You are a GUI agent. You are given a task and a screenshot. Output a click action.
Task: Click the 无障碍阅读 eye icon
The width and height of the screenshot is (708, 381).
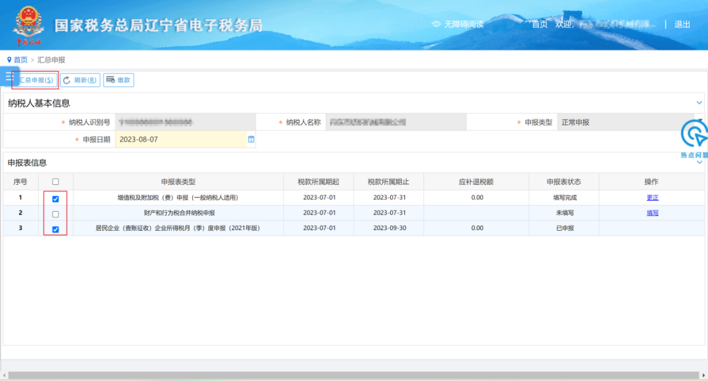pyautogui.click(x=436, y=24)
